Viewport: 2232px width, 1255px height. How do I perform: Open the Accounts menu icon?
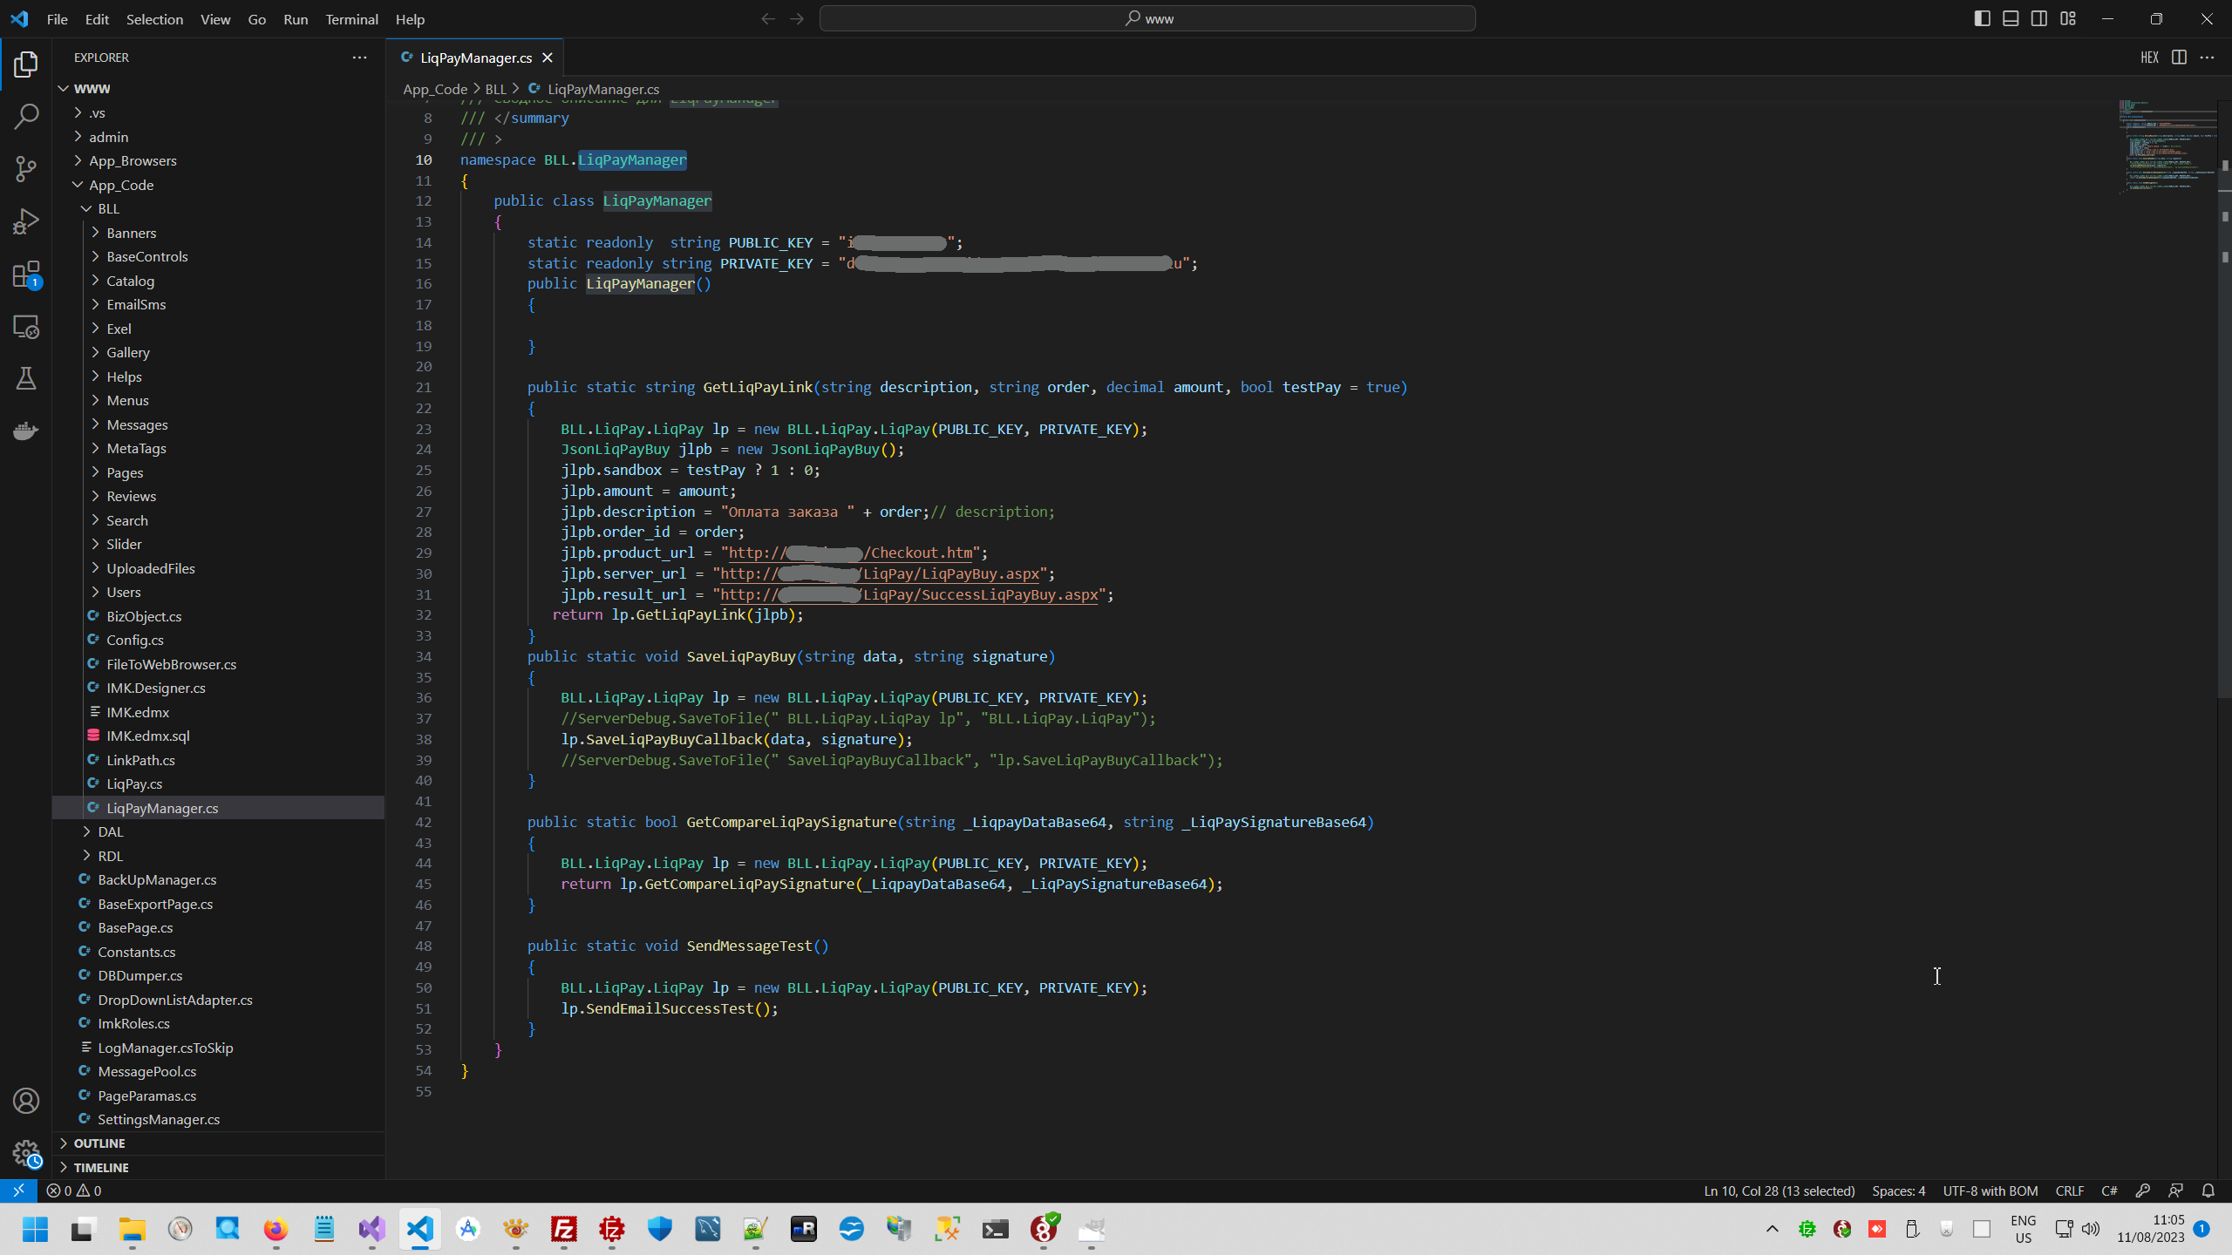coord(26,1101)
